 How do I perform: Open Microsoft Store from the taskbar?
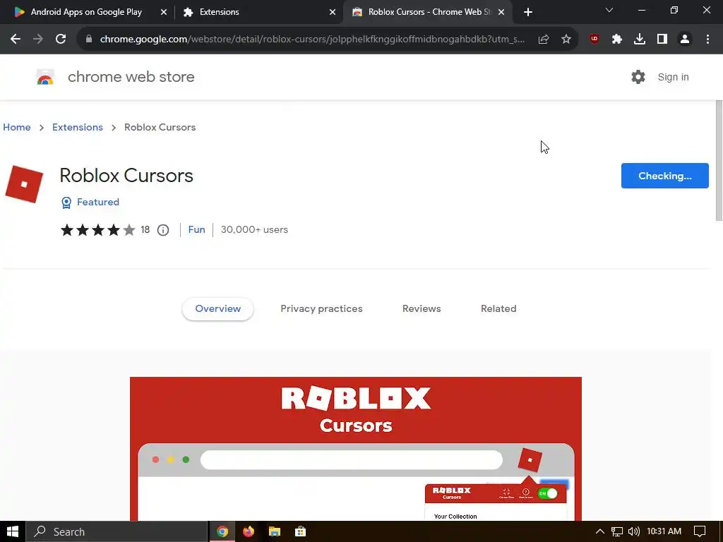coord(300,531)
